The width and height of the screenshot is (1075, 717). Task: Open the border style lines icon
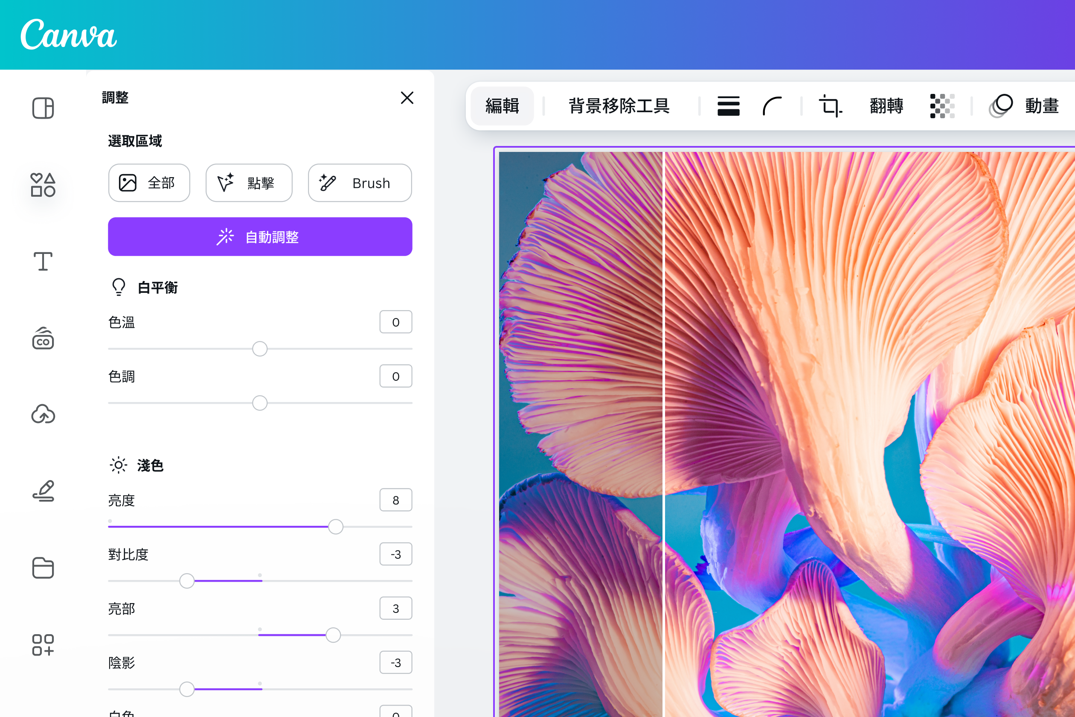point(729,106)
